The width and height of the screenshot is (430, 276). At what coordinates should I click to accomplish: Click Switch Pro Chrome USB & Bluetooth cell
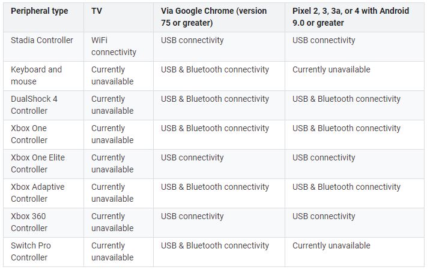pos(215,245)
